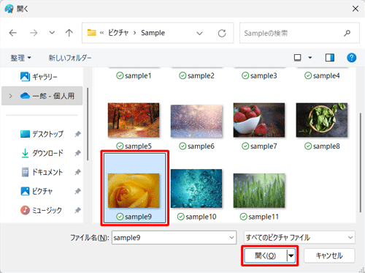365x273 pixels.
Task: Select the sample9 yellow rose thumbnail
Action: [134, 190]
